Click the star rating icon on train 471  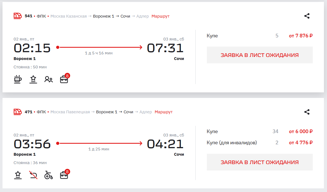click(18, 175)
